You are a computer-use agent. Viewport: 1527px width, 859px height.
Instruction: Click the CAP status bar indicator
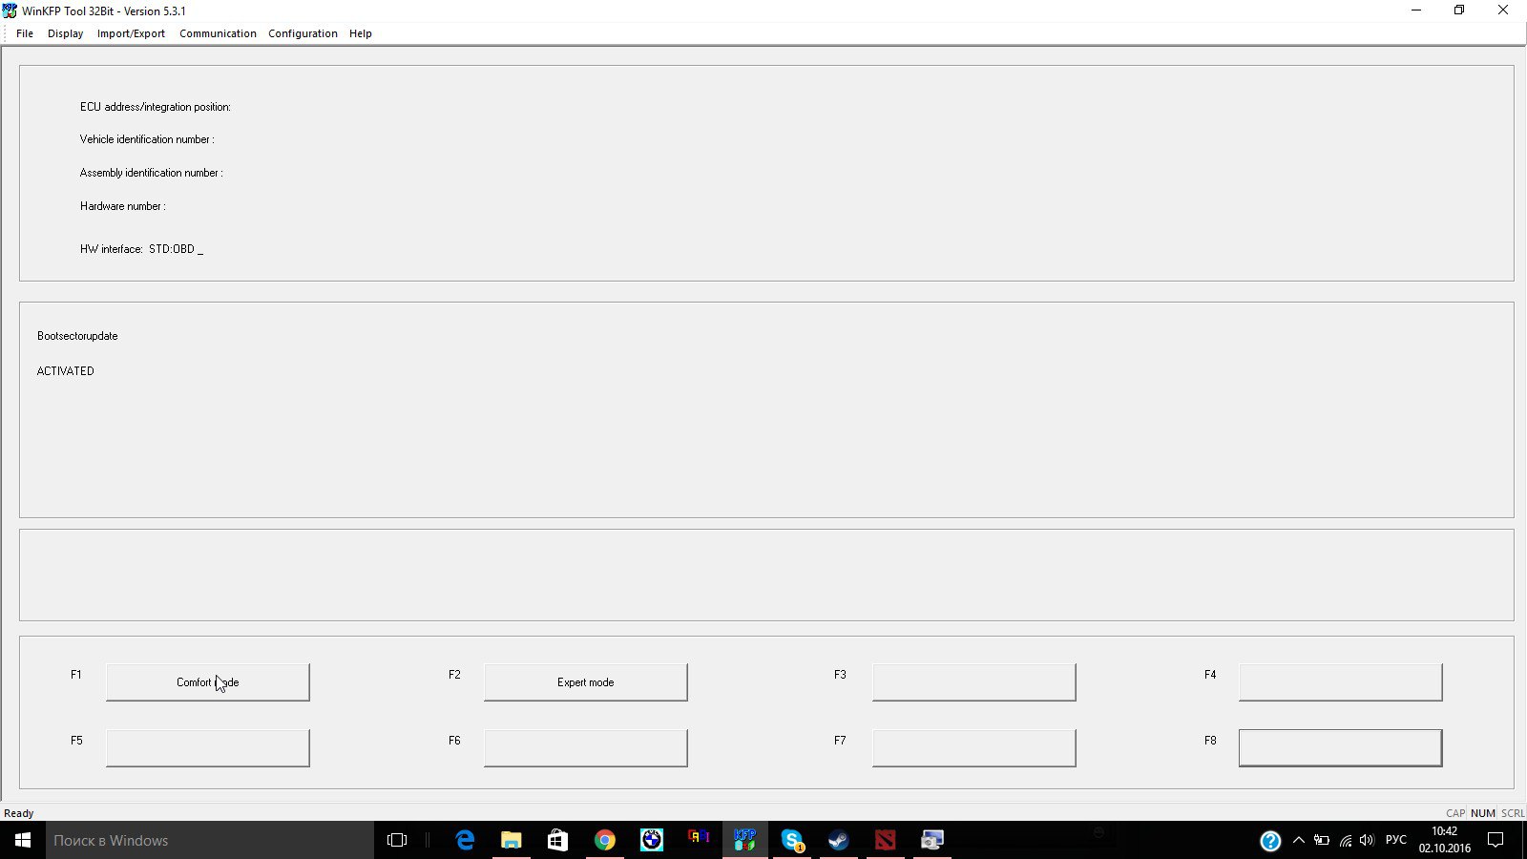click(x=1455, y=813)
